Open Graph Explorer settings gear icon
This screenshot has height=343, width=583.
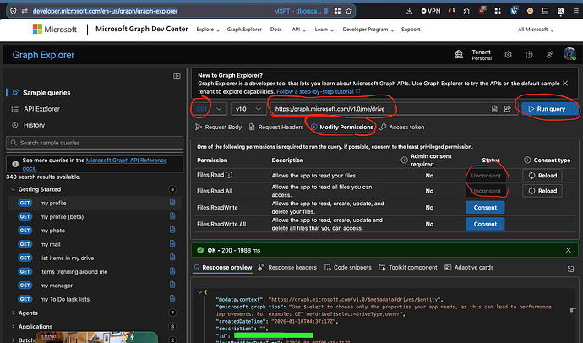pos(509,55)
